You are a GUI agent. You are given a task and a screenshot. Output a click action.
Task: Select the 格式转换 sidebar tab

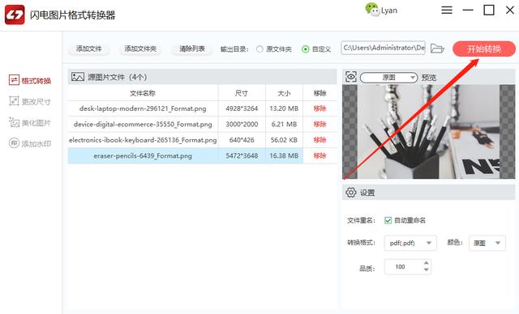[30, 80]
